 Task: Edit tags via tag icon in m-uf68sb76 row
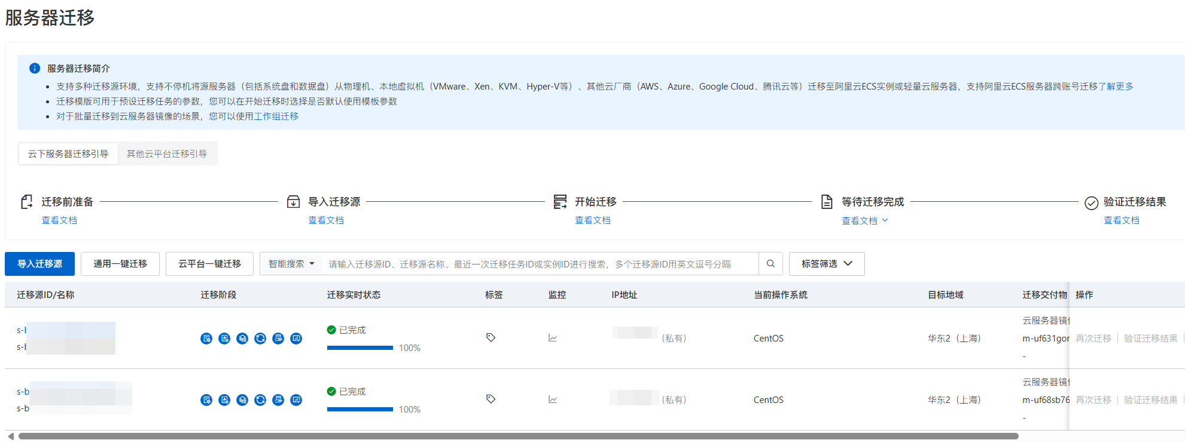pos(491,399)
